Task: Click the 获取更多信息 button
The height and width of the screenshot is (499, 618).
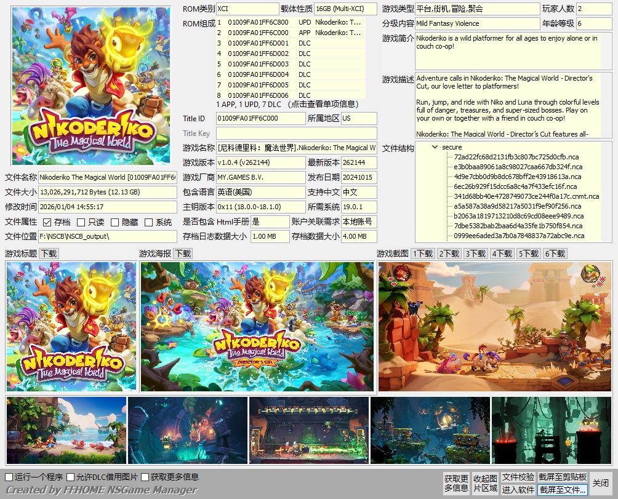Action: pos(456,483)
